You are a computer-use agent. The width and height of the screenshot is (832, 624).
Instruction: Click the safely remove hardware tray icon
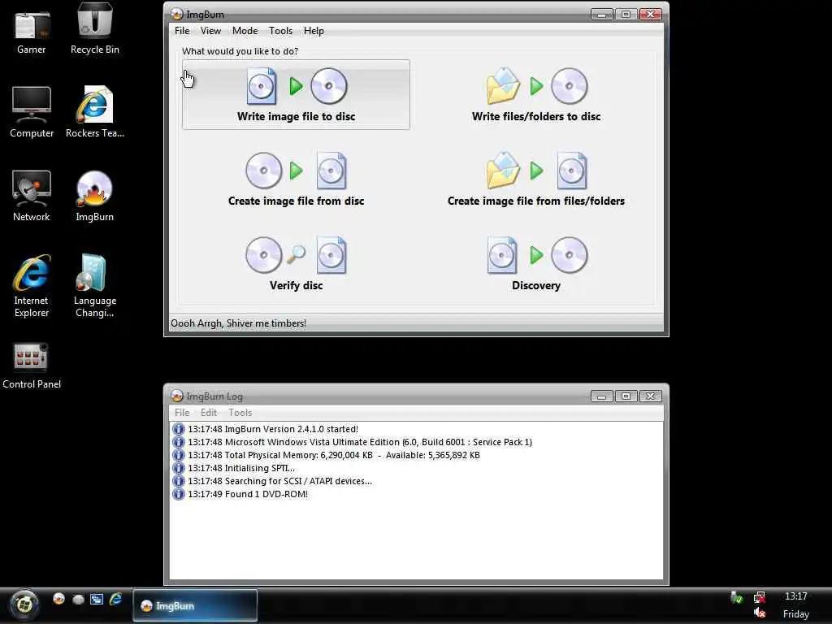pyautogui.click(x=736, y=597)
